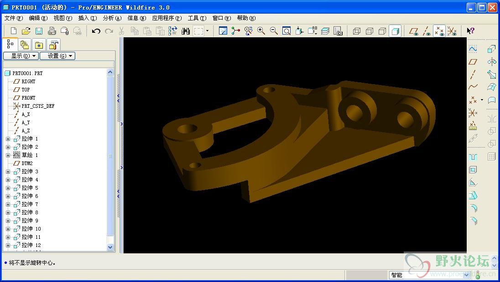Select the Extrude tool in the right toolbar
Viewport: 500px width, 282px height.
pos(492,49)
